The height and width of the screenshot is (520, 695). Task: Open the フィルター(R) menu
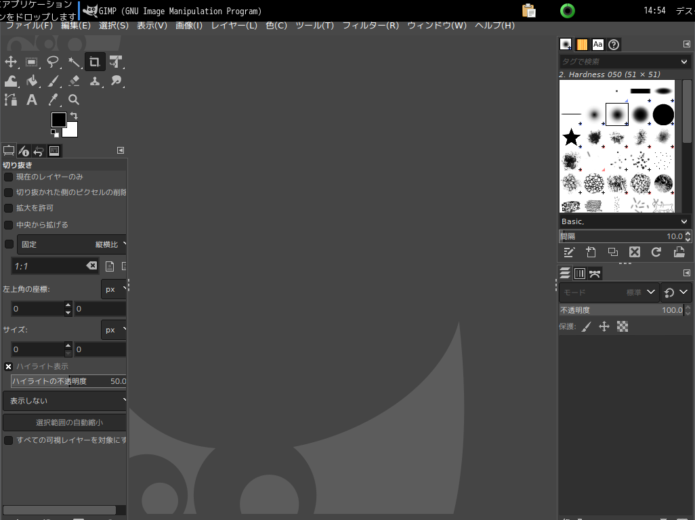point(371,25)
